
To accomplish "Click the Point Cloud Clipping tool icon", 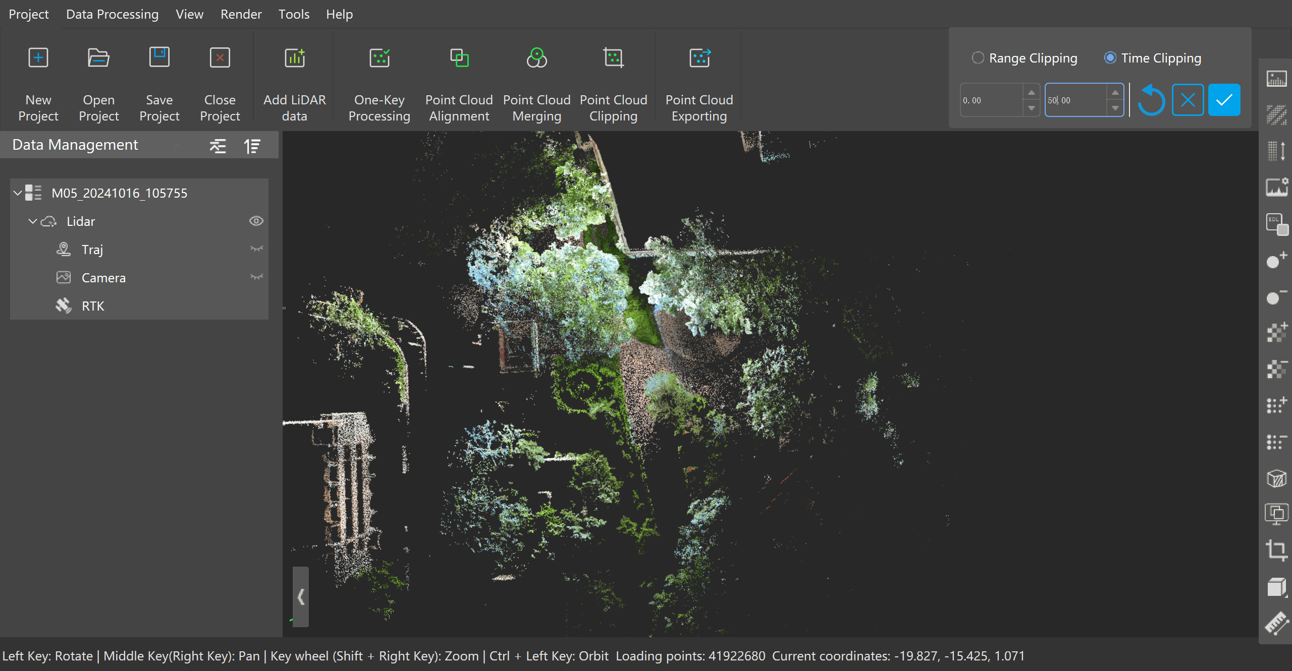I will pos(613,58).
